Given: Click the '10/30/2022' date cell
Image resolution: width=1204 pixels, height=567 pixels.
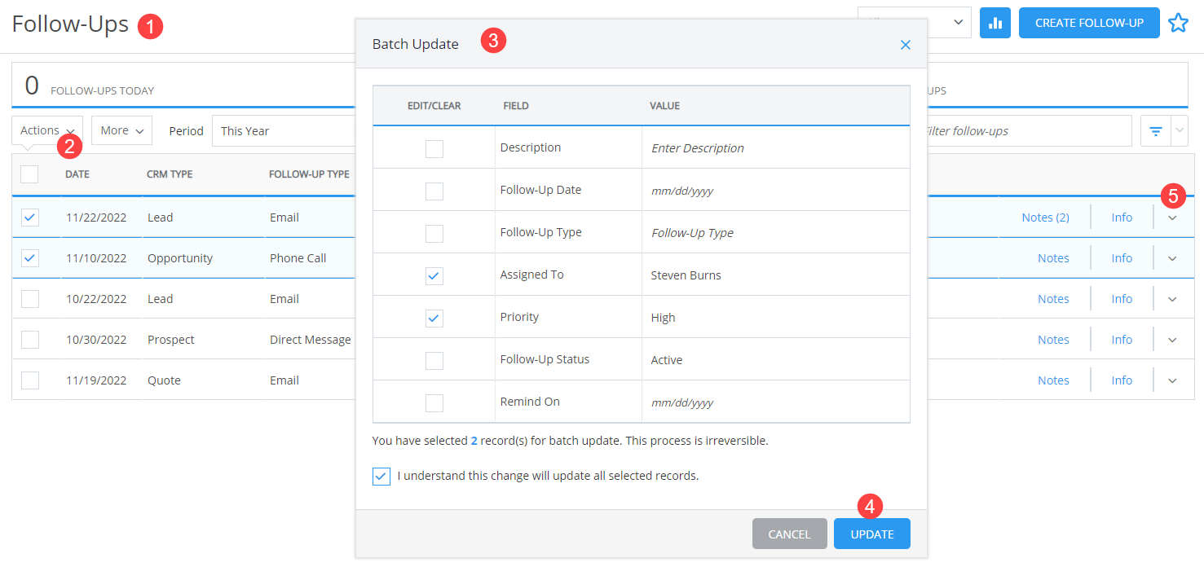Looking at the screenshot, I should coord(96,340).
